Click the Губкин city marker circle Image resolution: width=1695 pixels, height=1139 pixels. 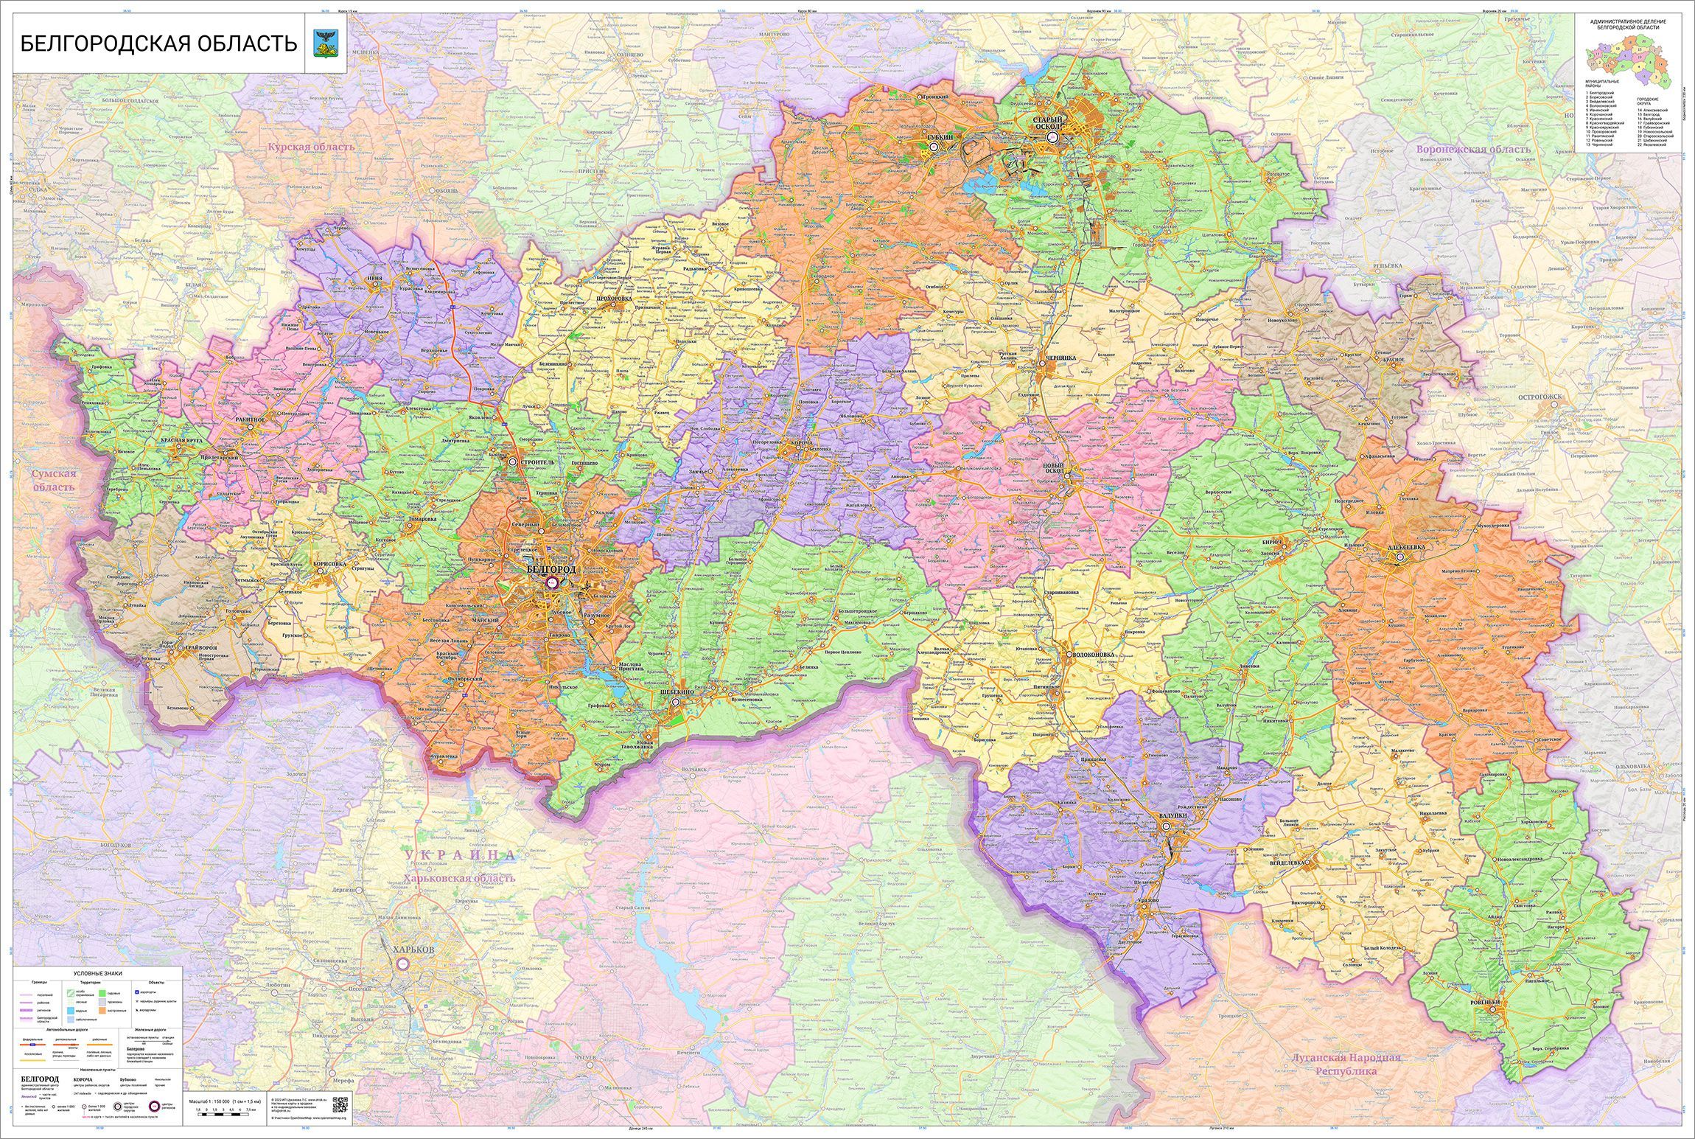[x=934, y=147]
